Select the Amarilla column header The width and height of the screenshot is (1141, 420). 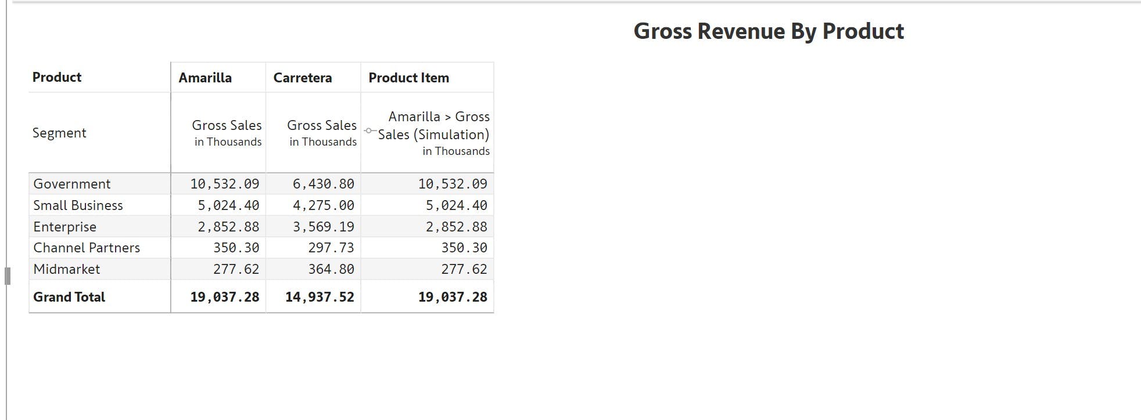(x=205, y=78)
